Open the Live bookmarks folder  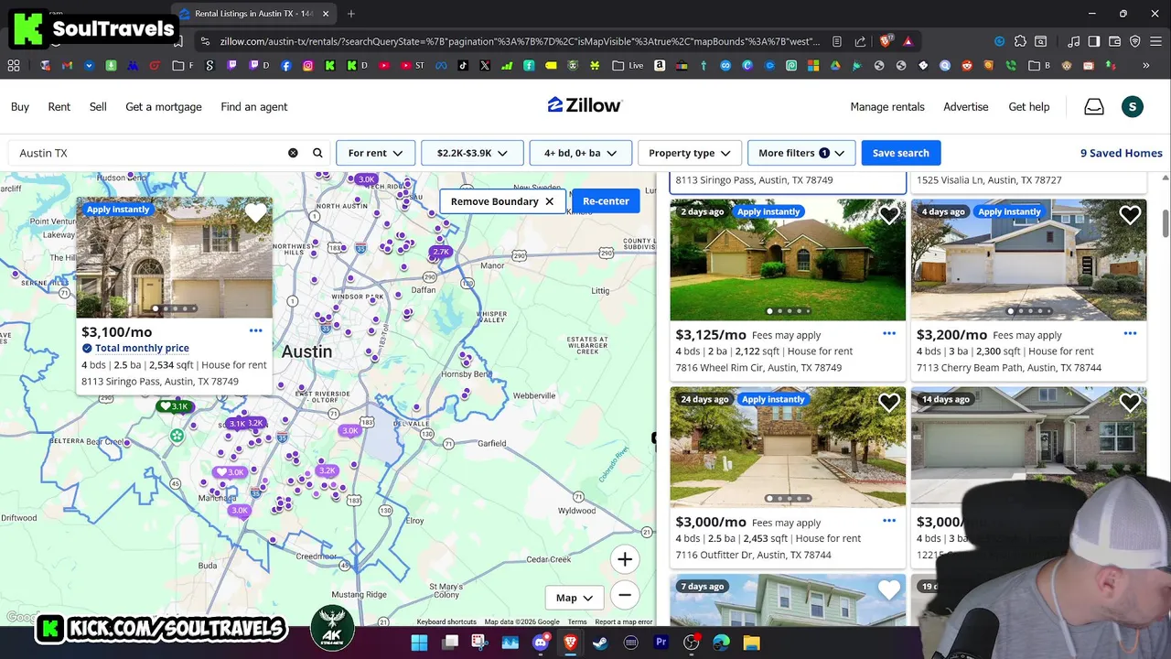click(628, 66)
